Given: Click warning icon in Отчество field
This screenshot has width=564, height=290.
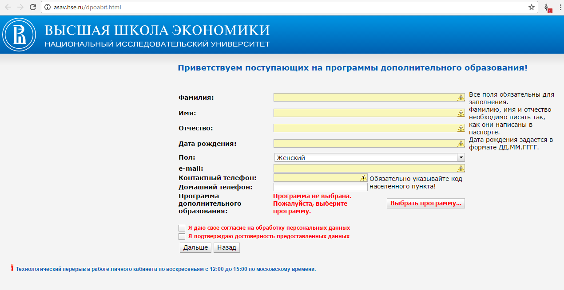Looking at the screenshot, I should click(x=461, y=129).
